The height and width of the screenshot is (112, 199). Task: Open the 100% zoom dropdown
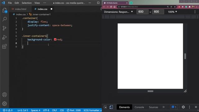(172, 12)
